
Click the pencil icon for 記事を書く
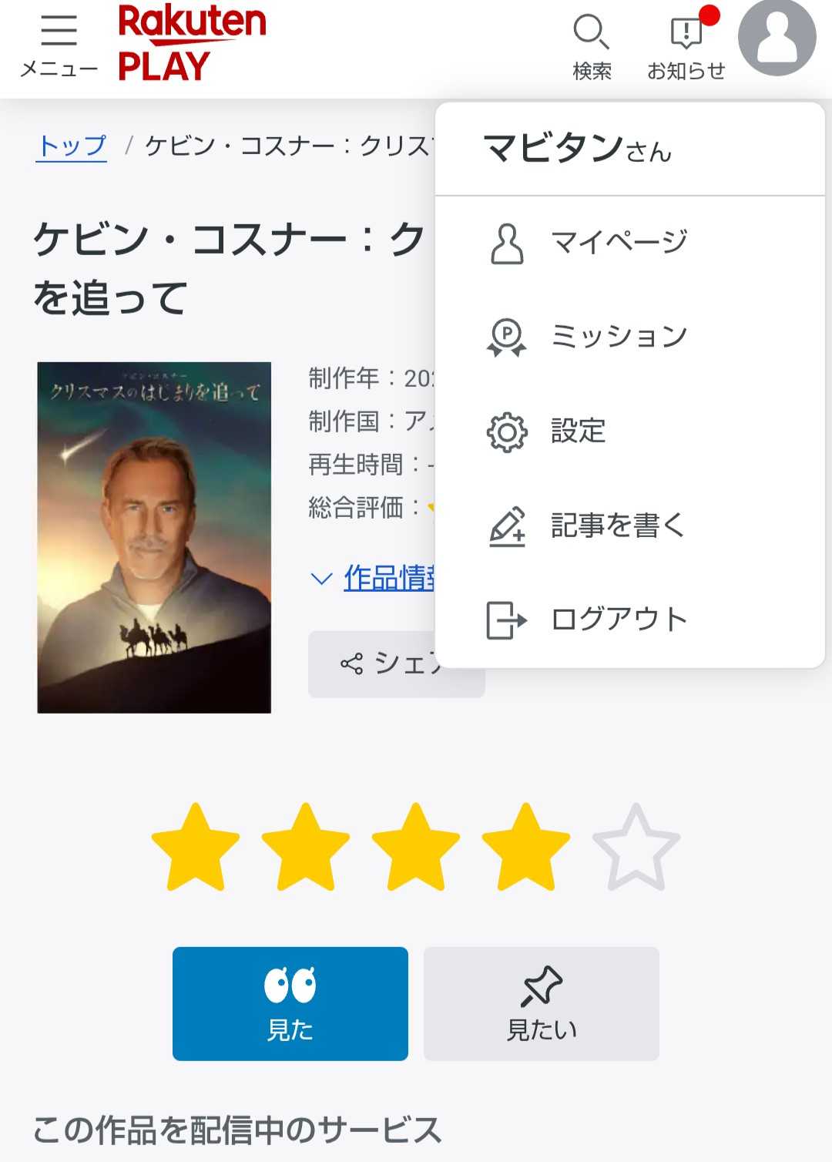[507, 526]
